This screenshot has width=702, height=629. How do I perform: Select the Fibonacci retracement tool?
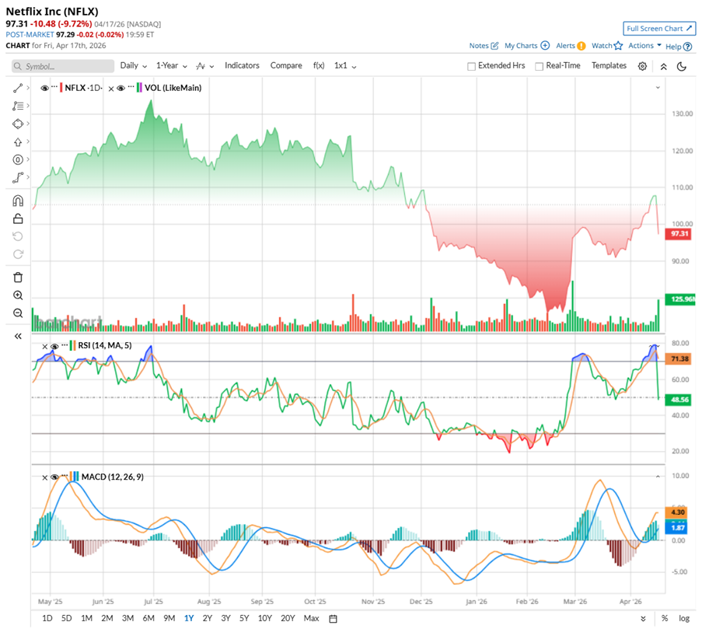pos(18,106)
